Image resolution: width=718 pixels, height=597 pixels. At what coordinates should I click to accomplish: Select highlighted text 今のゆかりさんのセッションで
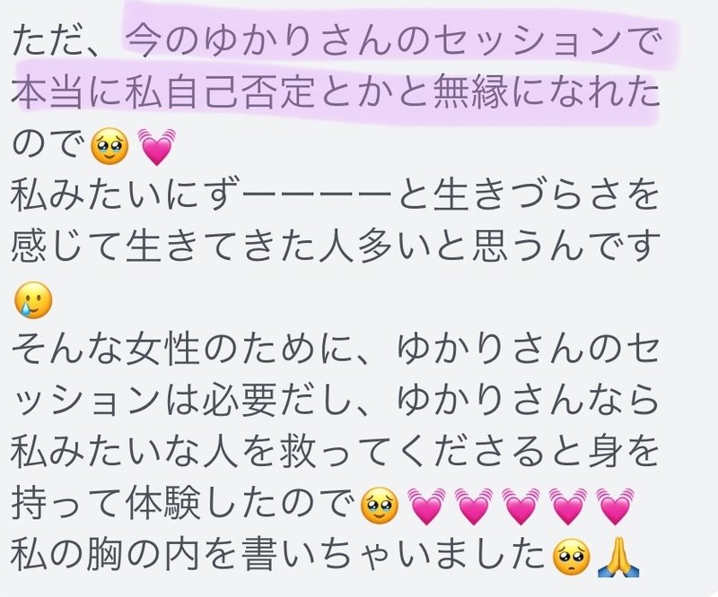tap(392, 42)
